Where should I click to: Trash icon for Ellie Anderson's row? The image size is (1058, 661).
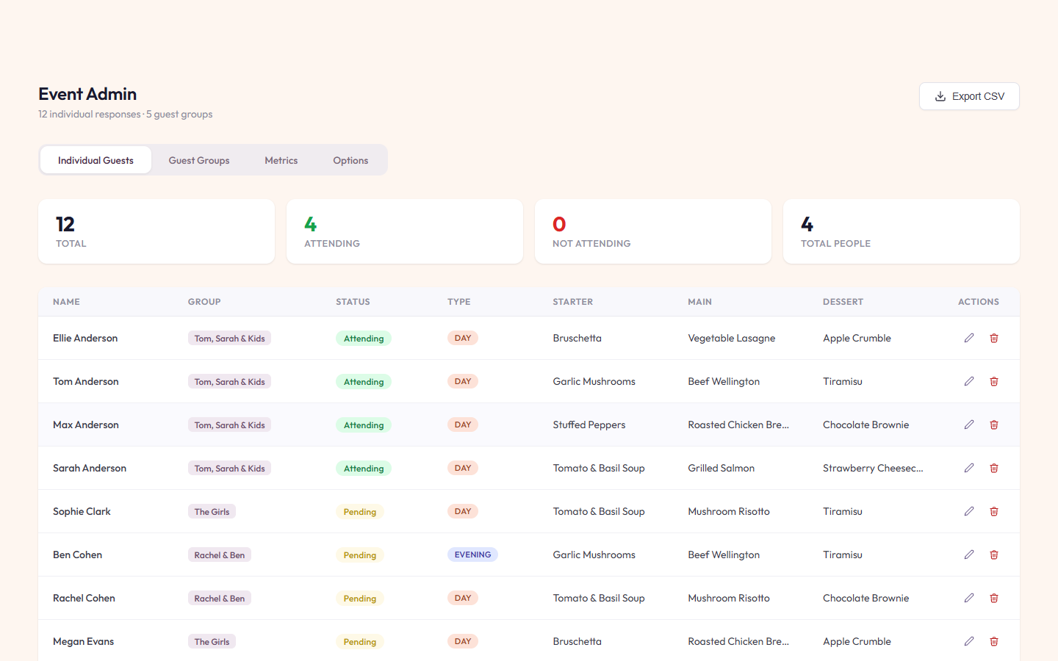point(994,338)
